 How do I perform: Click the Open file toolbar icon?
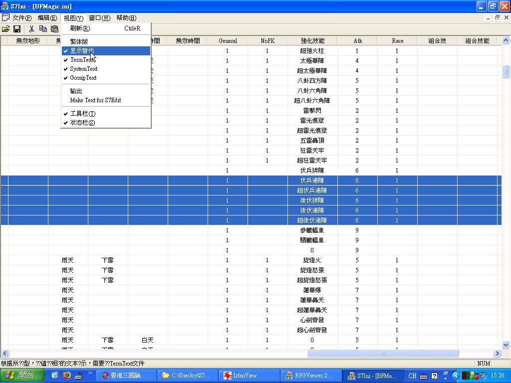6,29
